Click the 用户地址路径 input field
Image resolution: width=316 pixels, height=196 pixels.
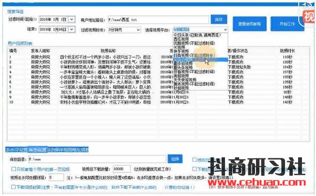158,20
